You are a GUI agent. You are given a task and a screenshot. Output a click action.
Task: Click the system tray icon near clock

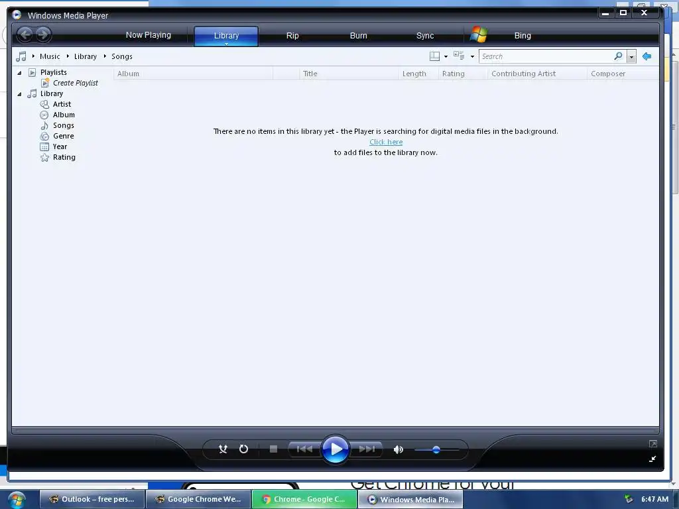pyautogui.click(x=629, y=499)
